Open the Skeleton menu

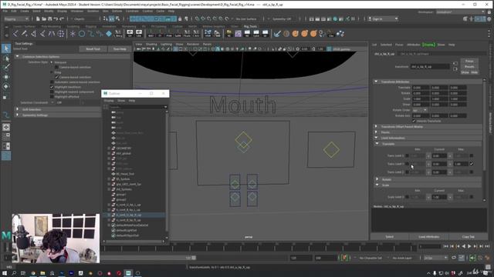click(x=93, y=11)
